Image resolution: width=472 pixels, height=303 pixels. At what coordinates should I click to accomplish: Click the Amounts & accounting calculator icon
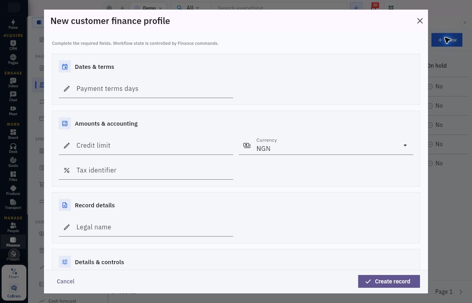coord(65,124)
